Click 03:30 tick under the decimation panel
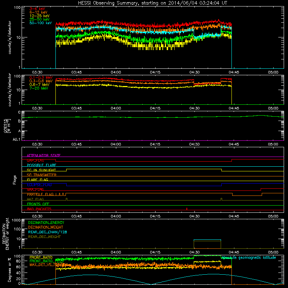 (37, 252)
